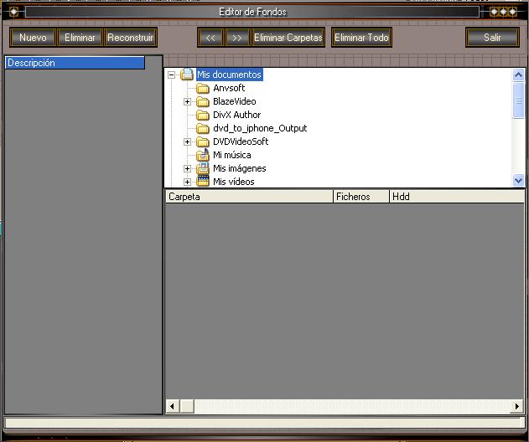Click the DVDVideoSoft folder icon
This screenshot has height=442, width=529.
tap(203, 141)
